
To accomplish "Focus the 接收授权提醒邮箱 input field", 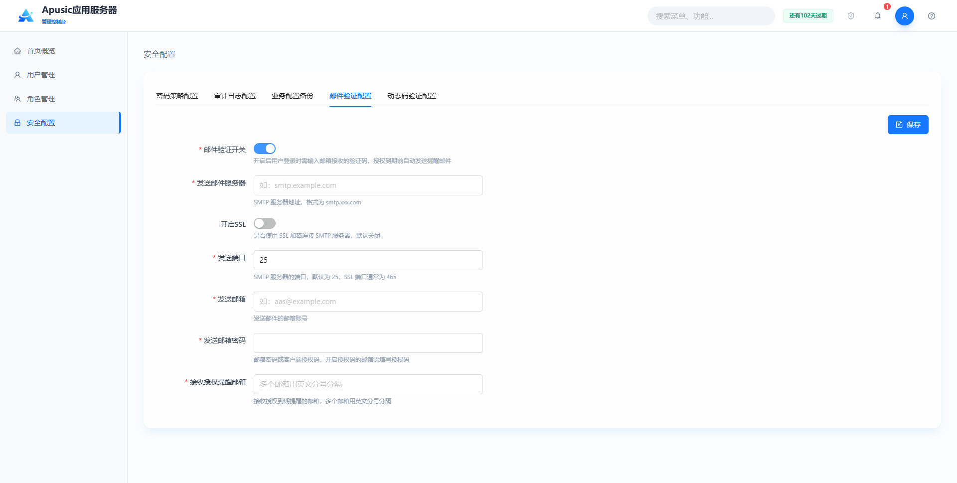I will pos(368,384).
